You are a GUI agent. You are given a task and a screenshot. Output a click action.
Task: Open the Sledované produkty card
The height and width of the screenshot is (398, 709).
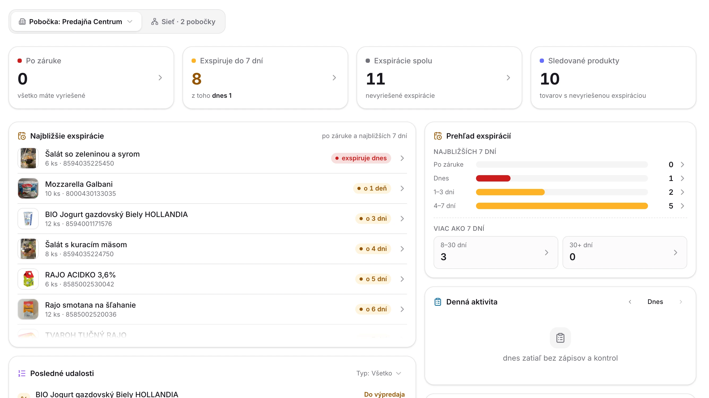[613, 78]
